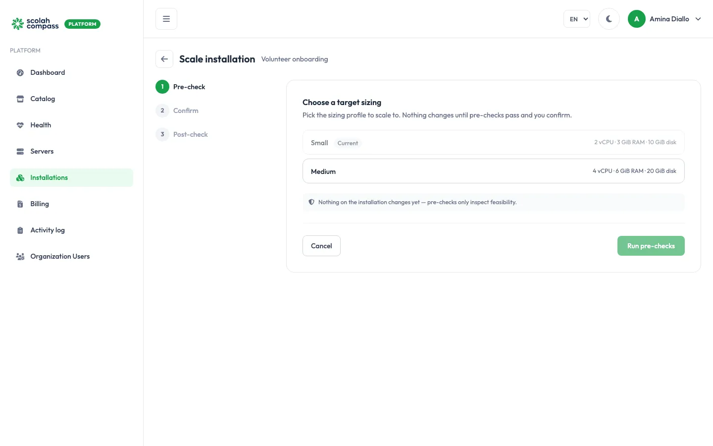Click step 1 Pre-check

point(180,87)
